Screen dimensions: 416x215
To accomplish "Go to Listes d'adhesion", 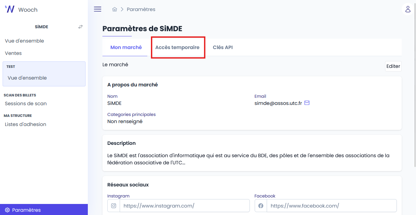I will coord(25,124).
